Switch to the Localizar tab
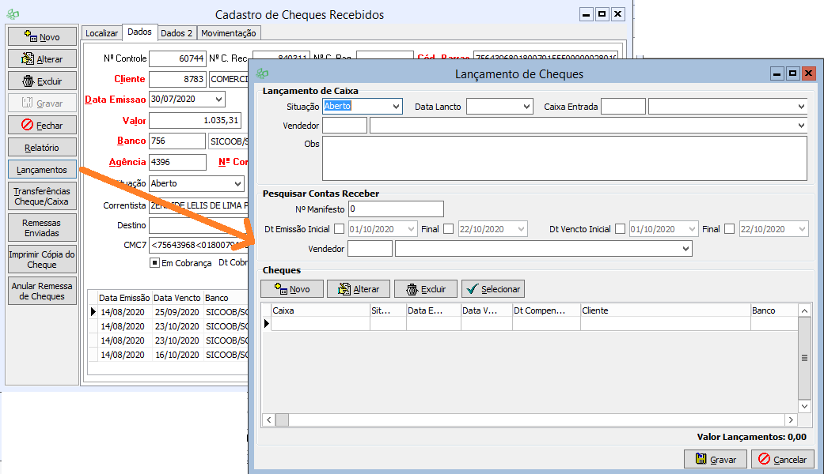This screenshot has height=474, width=824. [101, 33]
